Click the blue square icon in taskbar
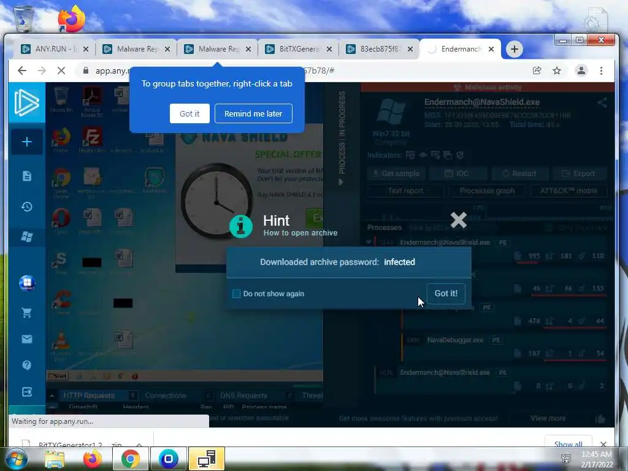628x471 pixels. tap(169, 459)
